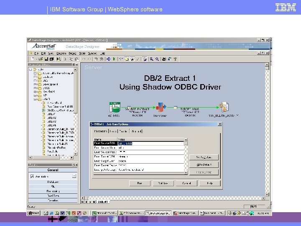Expand the Development folder in repository tree

[35, 85]
